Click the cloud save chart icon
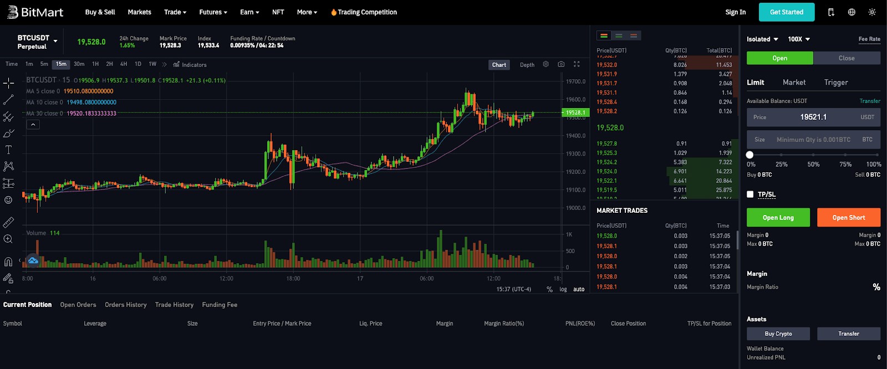Viewport: 887px width, 369px height. click(33, 260)
